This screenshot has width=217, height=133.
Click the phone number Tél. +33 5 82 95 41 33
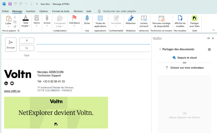point(51,81)
